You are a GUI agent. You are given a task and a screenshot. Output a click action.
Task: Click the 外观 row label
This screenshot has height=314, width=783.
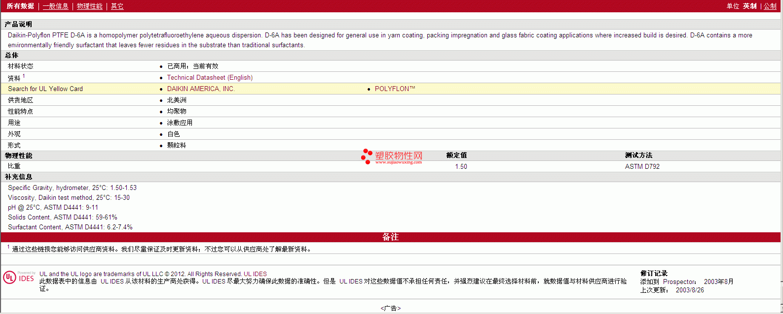[x=14, y=134]
